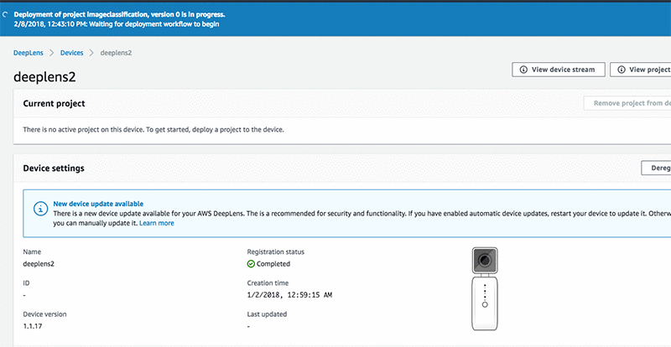Click the device version value 1.1.17
This screenshot has width=671, height=347.
33,326
